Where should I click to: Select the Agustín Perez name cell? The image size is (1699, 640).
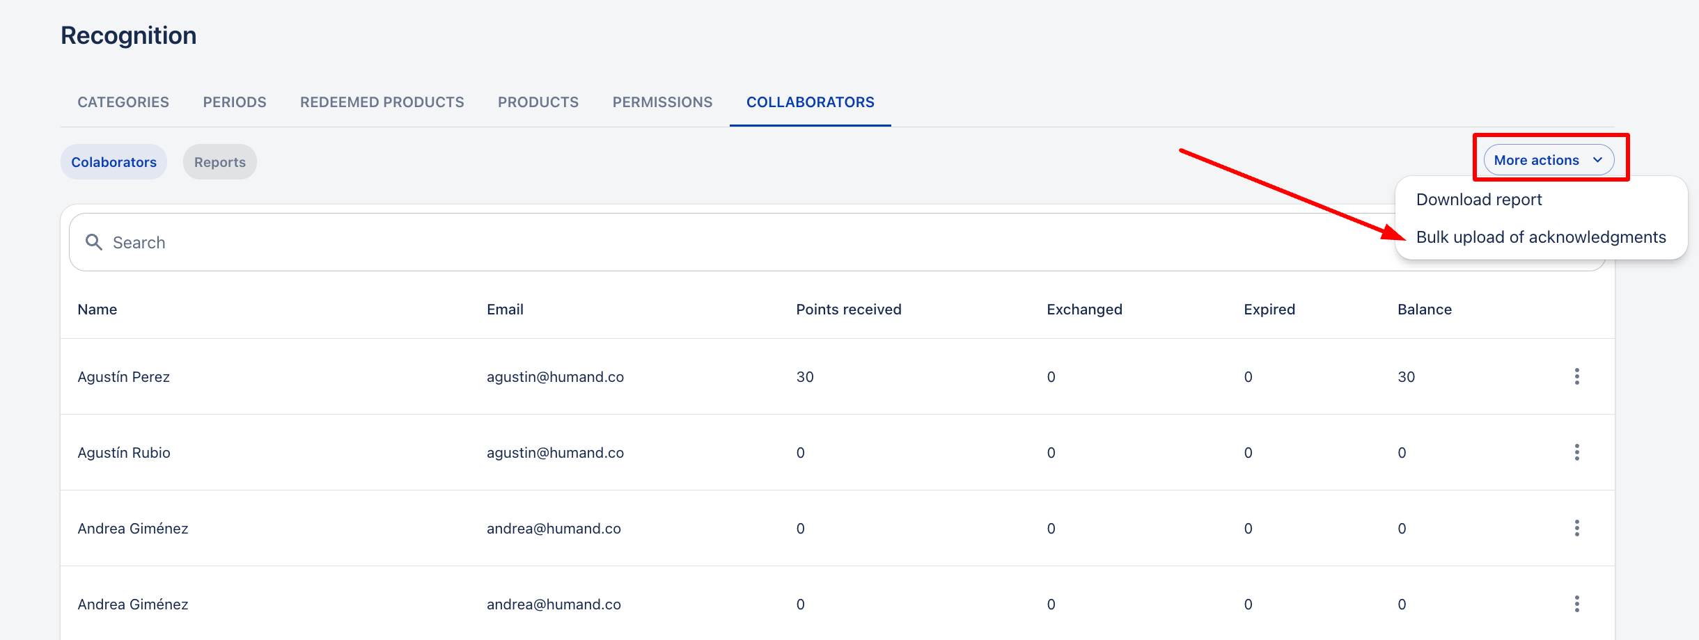tap(124, 376)
